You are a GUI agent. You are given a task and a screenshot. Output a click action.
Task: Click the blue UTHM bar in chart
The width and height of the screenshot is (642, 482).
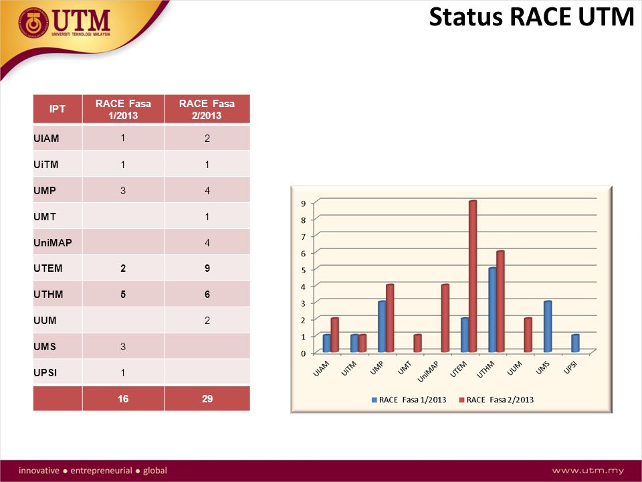492,310
